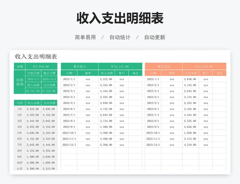
Task: Click 账户 header in the expense table
Action: click(206, 73)
